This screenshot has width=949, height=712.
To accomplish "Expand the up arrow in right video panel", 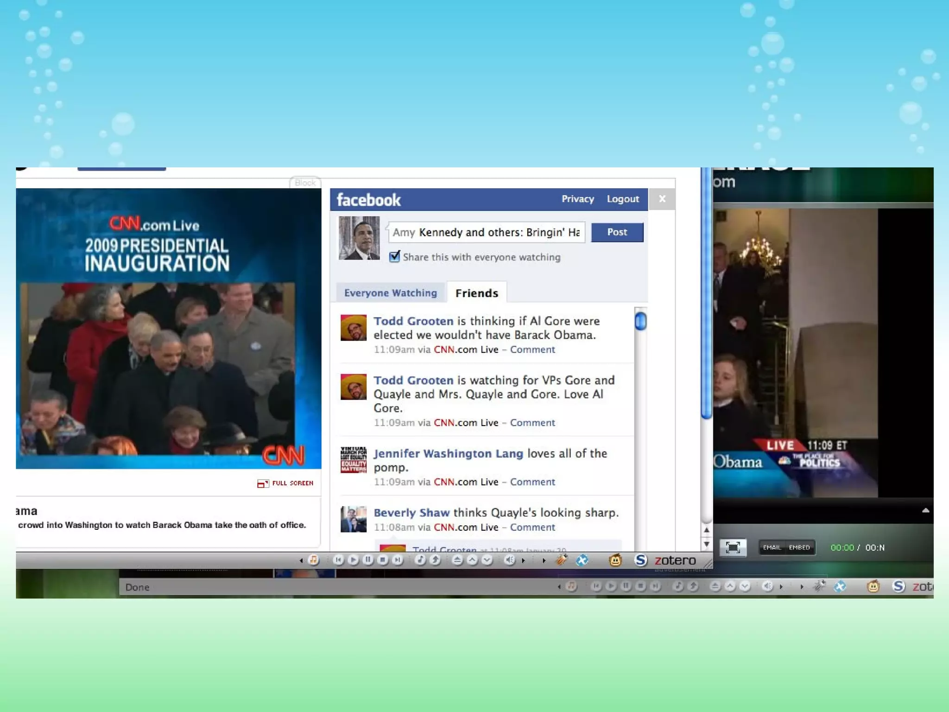I will [x=925, y=510].
